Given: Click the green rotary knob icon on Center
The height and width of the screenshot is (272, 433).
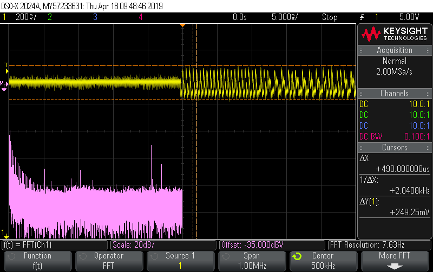Looking at the screenshot, I should point(297,256).
